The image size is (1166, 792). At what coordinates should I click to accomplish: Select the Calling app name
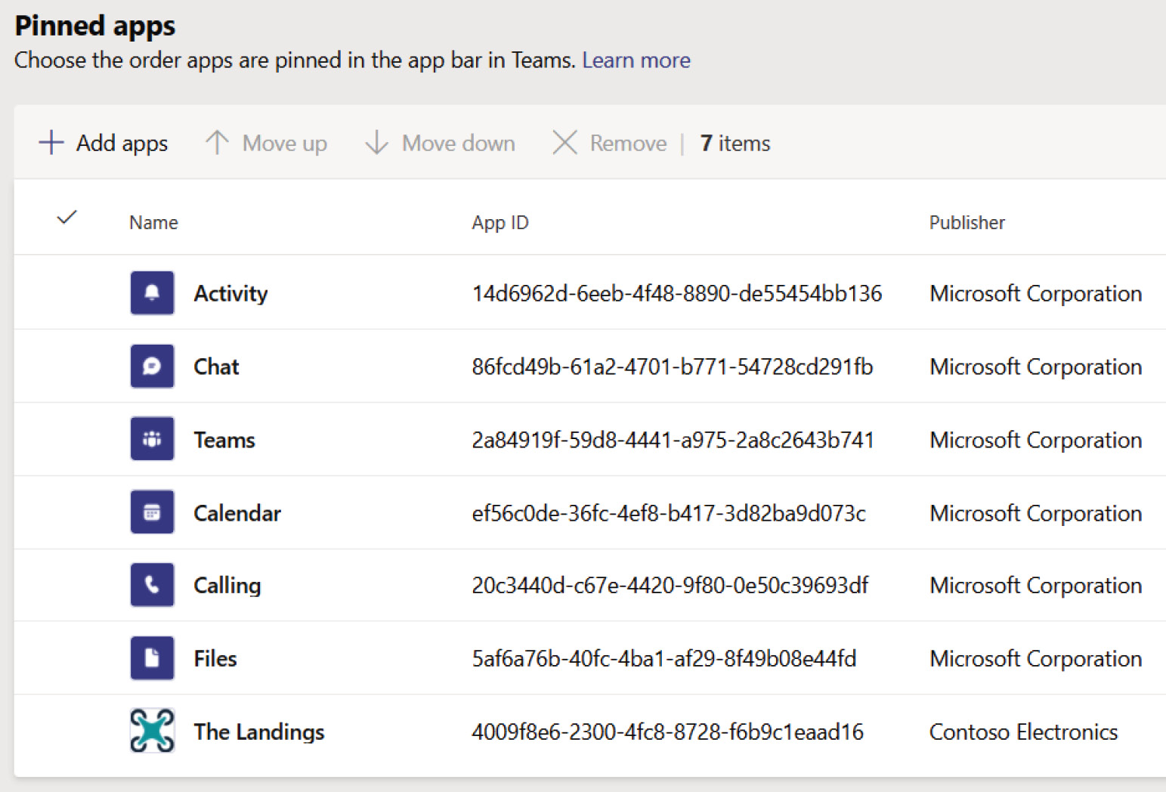coord(227,586)
